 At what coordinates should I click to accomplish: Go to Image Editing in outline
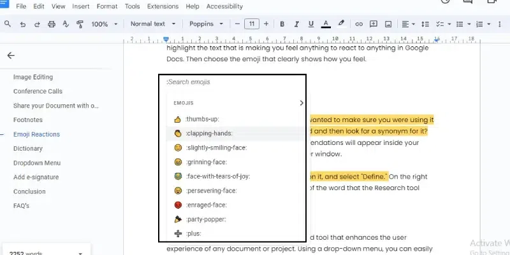(33, 77)
